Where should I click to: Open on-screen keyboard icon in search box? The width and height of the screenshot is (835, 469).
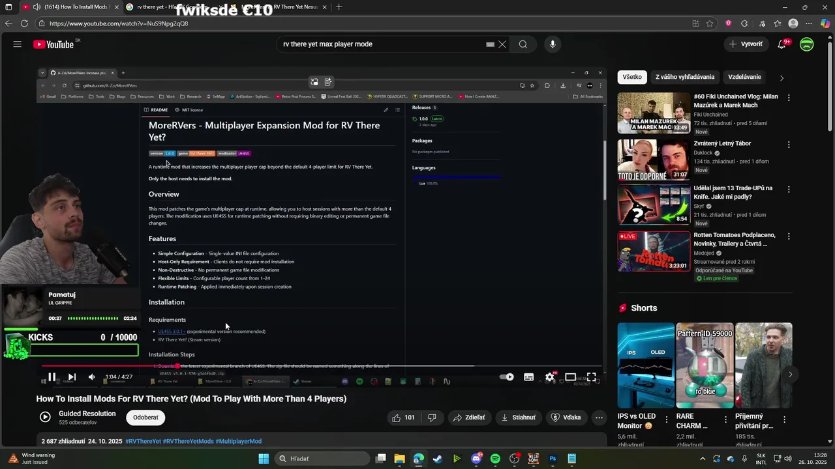coord(490,44)
